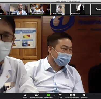Select The First Hospital participant thumbnail
The image size is (101, 99).
pyautogui.click(x=40, y=9)
